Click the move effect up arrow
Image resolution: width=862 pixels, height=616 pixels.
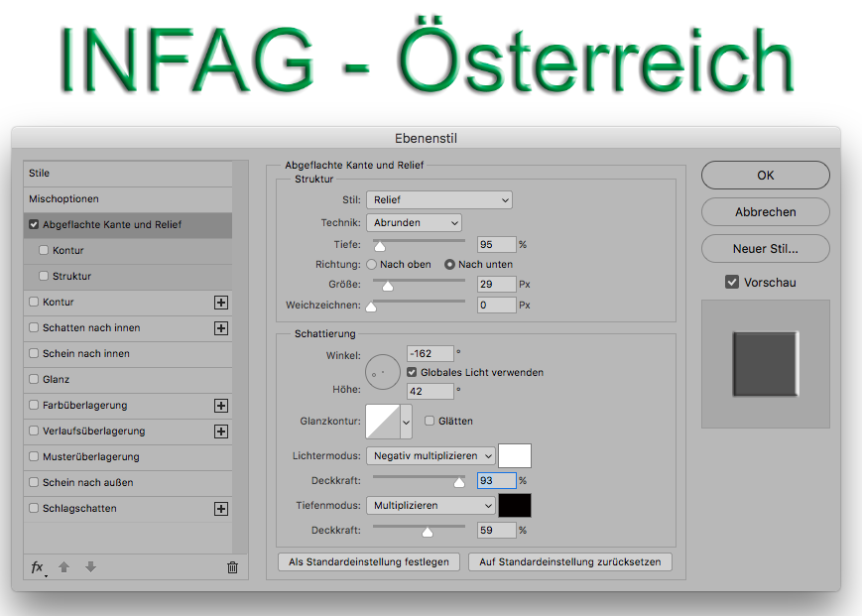63,567
